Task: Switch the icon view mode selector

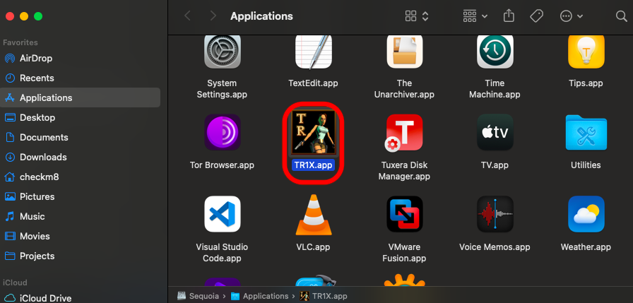Action: 417,16
